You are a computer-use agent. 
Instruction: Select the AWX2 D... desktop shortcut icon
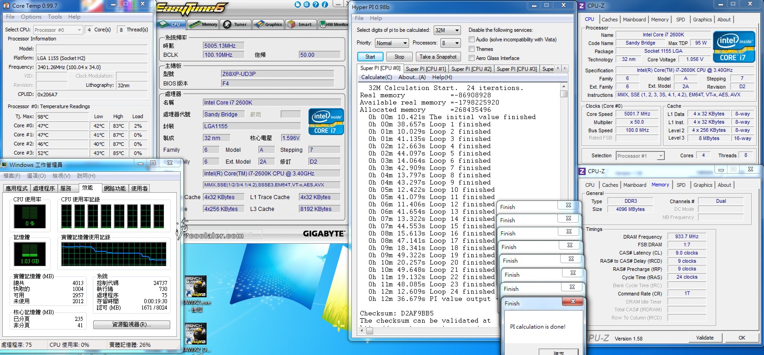(197, 334)
